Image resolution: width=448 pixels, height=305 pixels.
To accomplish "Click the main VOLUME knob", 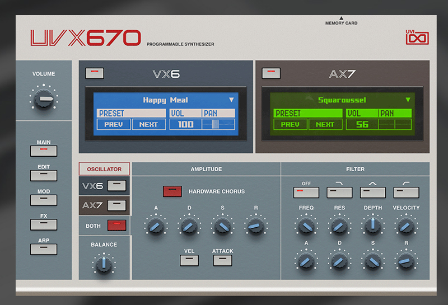I will (44, 99).
